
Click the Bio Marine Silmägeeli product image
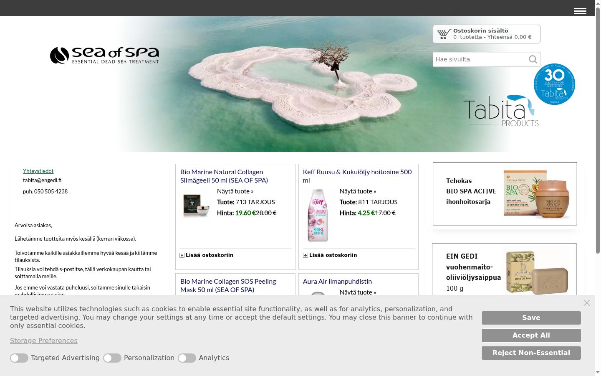(197, 205)
